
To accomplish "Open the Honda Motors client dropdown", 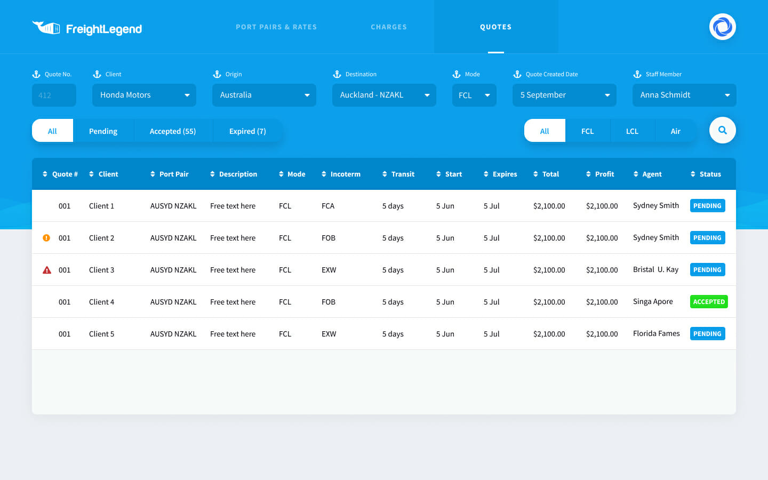I will (x=144, y=95).
